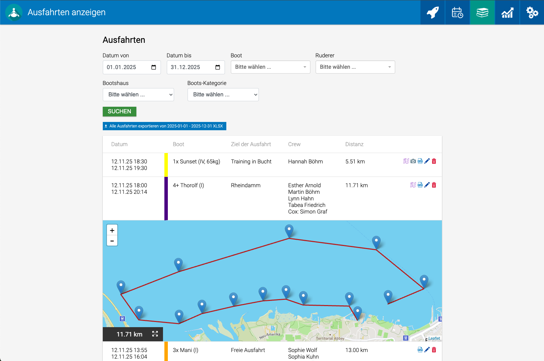The image size is (544, 361).
Task: Expand the map to fullscreen
Action: coord(155,334)
